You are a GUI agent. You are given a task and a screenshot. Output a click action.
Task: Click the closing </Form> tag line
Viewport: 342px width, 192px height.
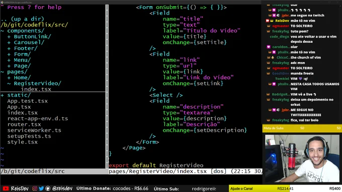(147, 142)
